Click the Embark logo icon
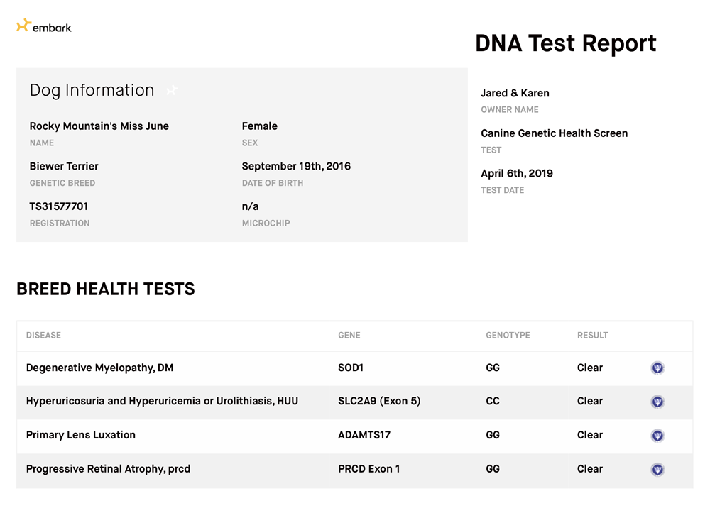The image size is (710, 513). coord(23,26)
